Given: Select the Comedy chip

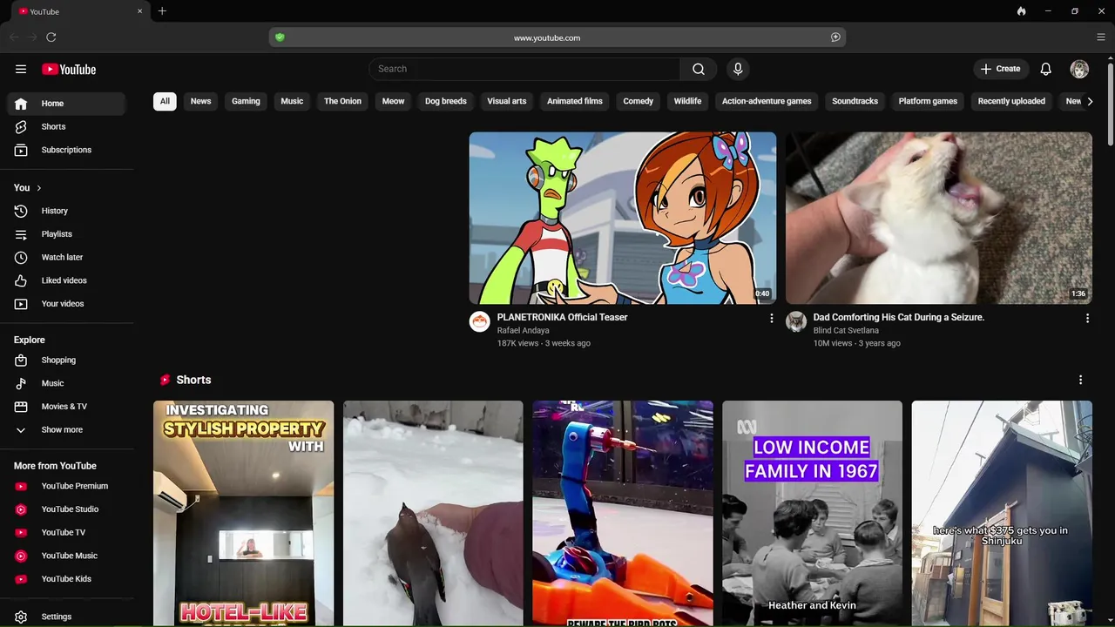Looking at the screenshot, I should pyautogui.click(x=639, y=101).
